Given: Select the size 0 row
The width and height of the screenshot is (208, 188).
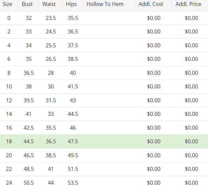Looking at the screenshot, I should coord(104,18).
